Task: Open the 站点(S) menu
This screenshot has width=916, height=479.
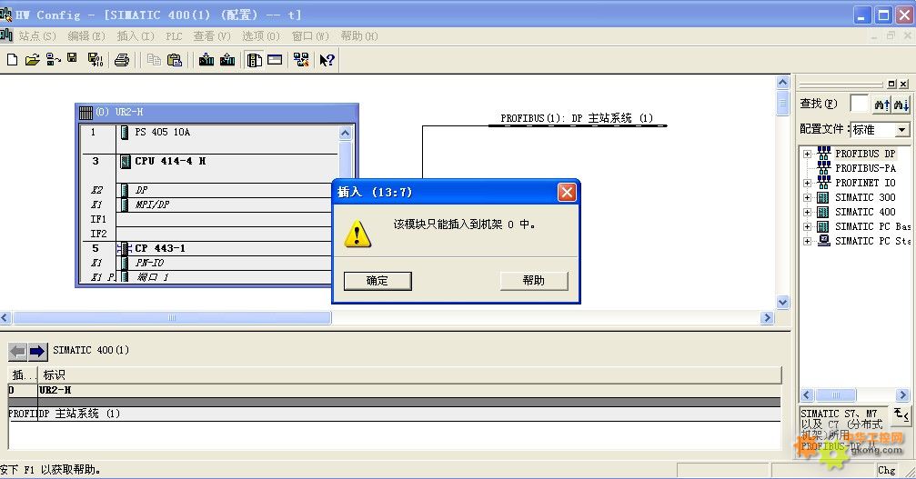Action: click(36, 36)
